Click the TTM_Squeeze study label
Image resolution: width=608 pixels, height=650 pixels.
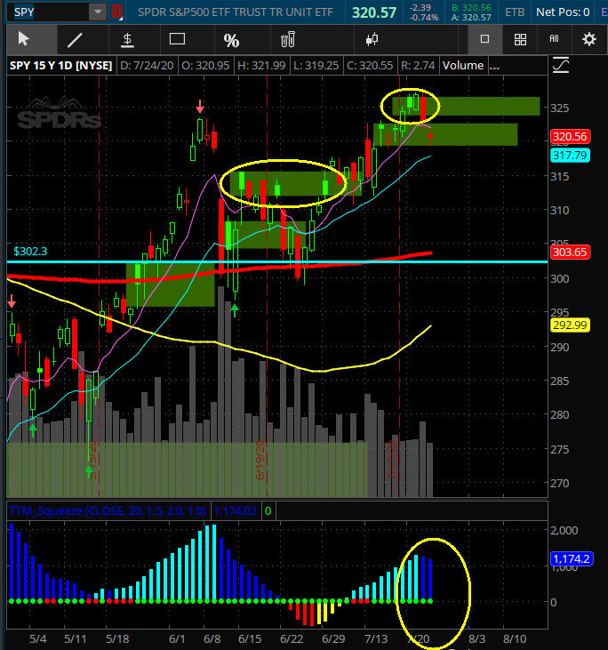click(x=108, y=510)
